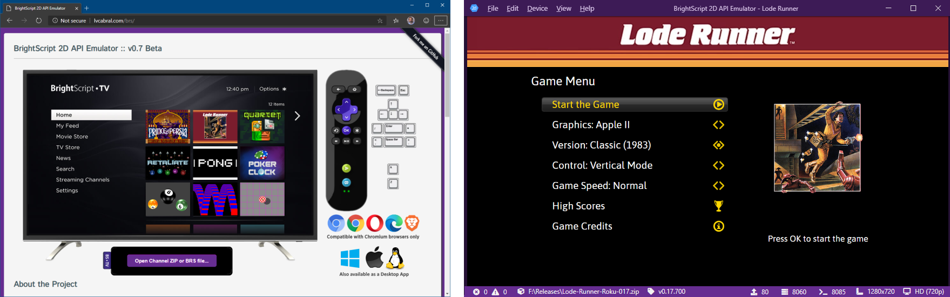Open the File menu in the emulator
This screenshot has width=950, height=297.
pyautogui.click(x=493, y=8)
